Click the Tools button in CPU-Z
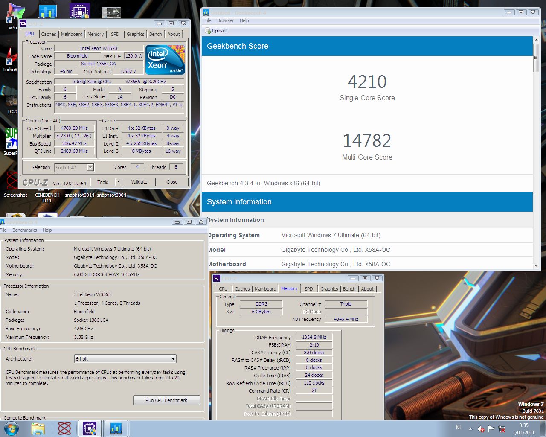Screen dimensions: 546x437 pos(103,182)
